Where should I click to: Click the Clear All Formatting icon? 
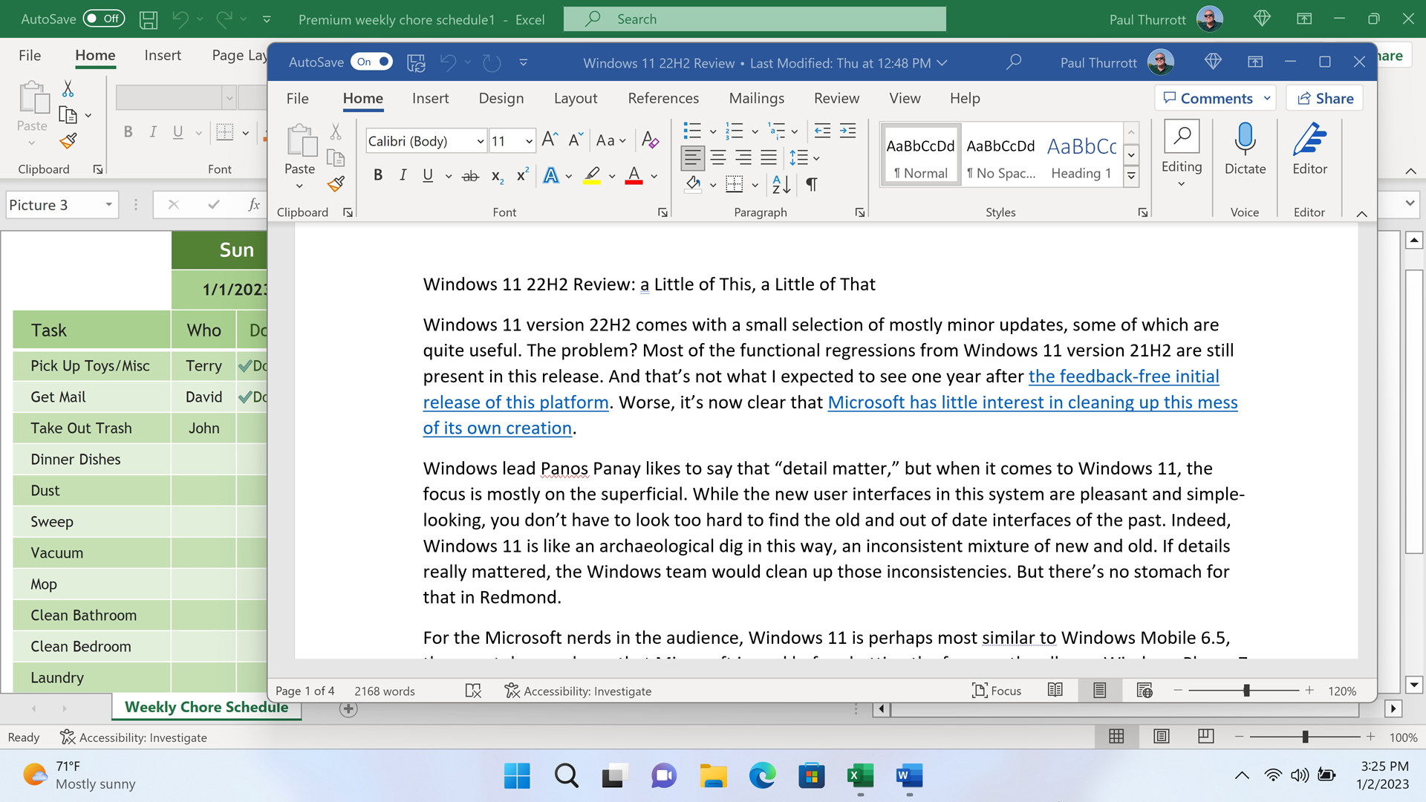click(650, 140)
